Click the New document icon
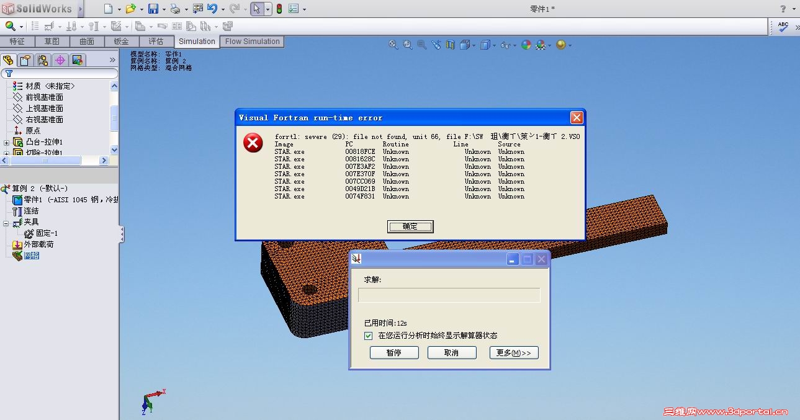800x420 pixels. [108, 9]
